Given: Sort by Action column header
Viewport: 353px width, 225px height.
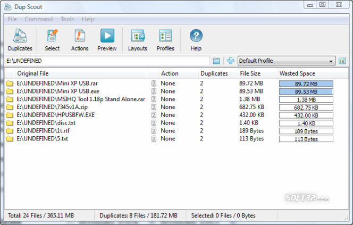Looking at the screenshot, I should (x=179, y=73).
